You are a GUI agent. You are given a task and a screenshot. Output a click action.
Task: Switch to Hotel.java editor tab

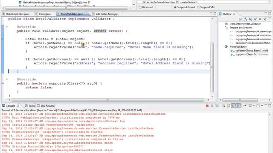point(43,14)
